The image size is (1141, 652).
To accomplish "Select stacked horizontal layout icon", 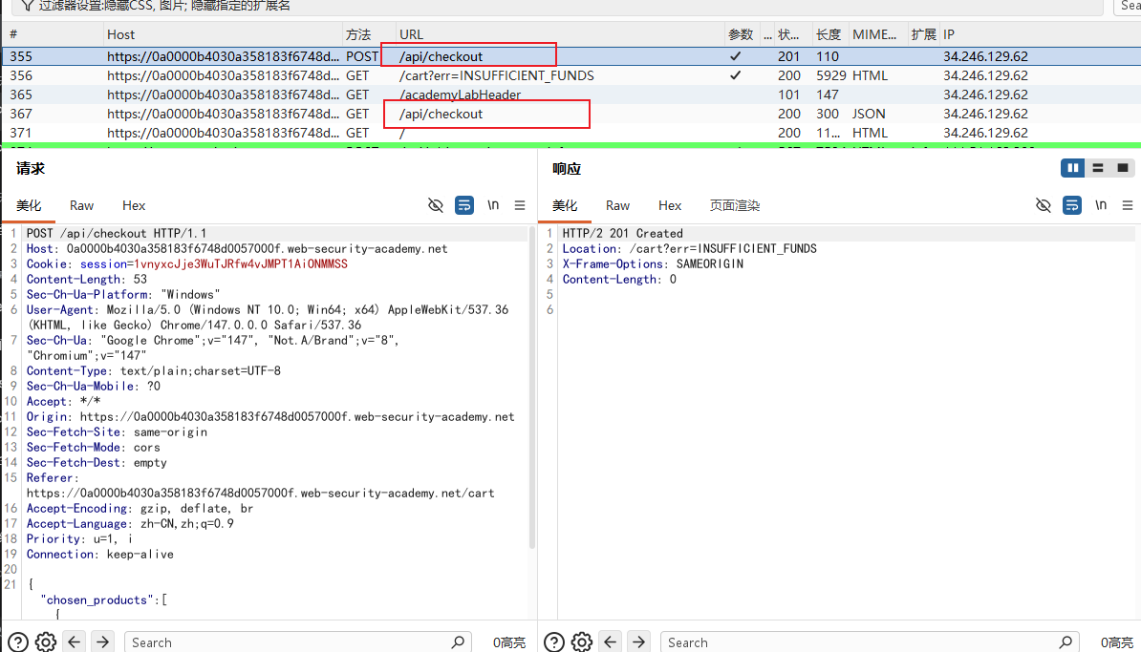I will (x=1097, y=168).
